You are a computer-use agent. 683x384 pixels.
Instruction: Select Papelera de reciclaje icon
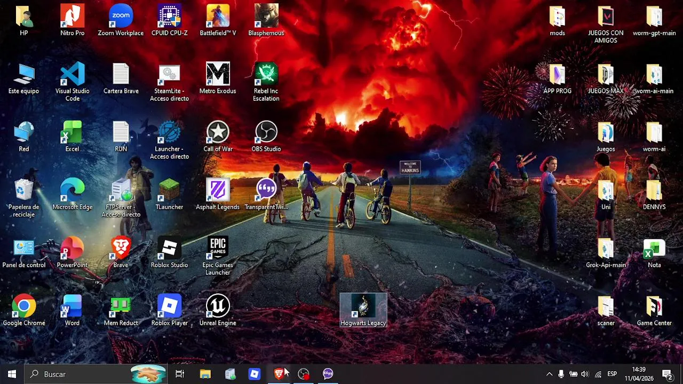coord(23,198)
